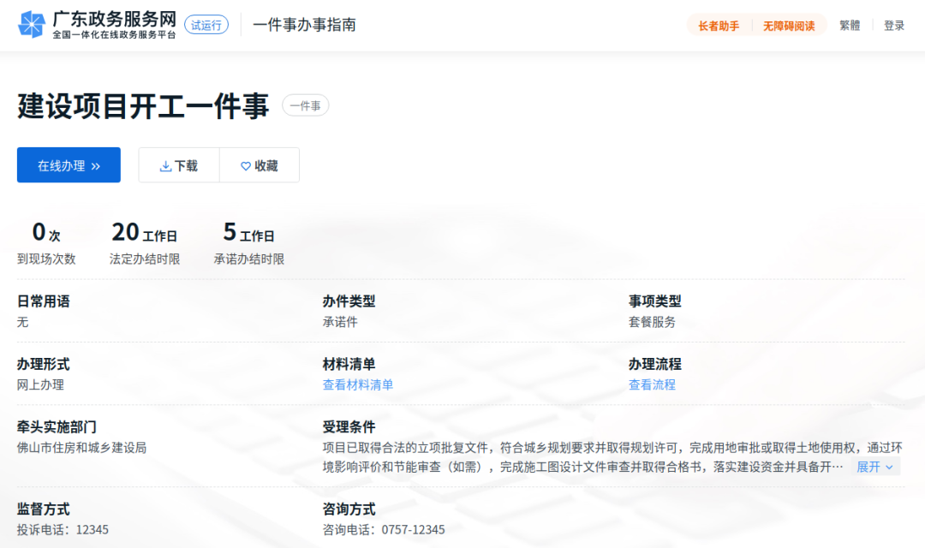Click the 建设项目开工一件事 heading
This screenshot has height=548, width=925.
(143, 106)
